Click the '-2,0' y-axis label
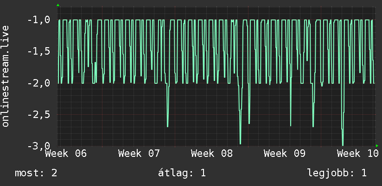382x186 pixels. pos(39,83)
